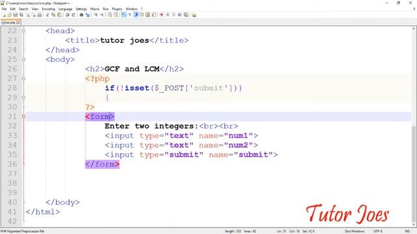The width and height of the screenshot is (417, 234).
Task: Open the Settings menu
Action: (x=81, y=8)
